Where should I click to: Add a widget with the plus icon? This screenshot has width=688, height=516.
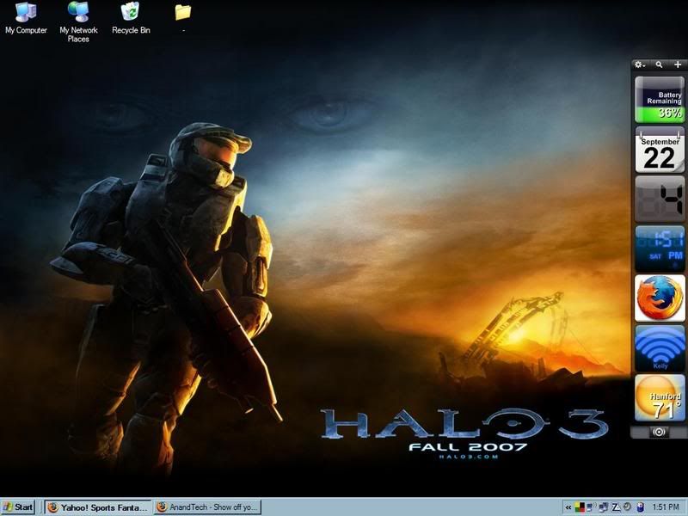coord(678,64)
